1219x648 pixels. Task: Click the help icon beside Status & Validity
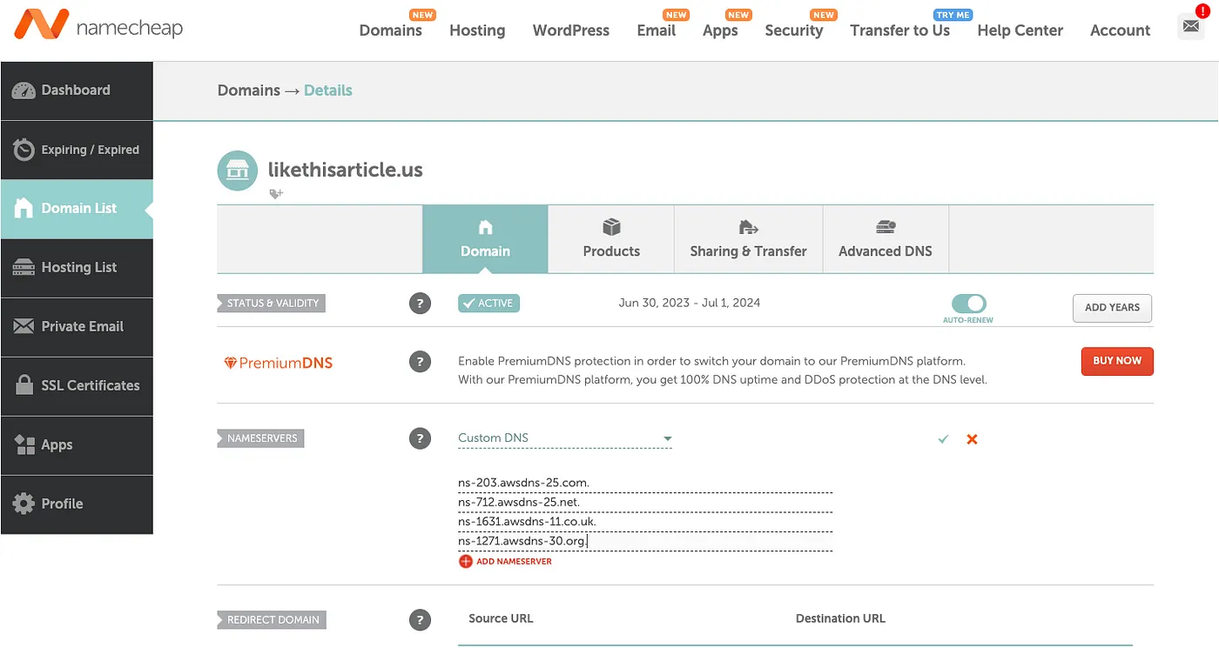[420, 304]
